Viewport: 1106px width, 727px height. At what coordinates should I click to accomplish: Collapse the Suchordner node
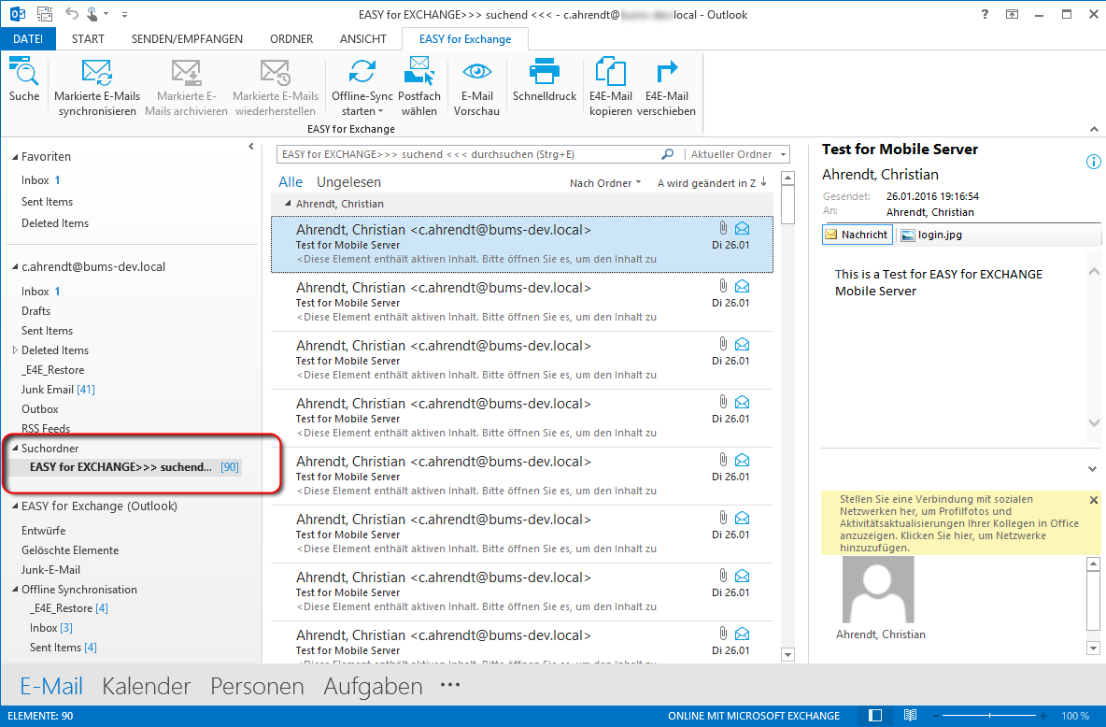pyautogui.click(x=15, y=449)
